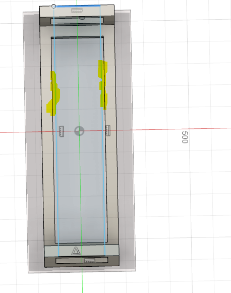Click the constraint glyph on the right blue sketch line

[107, 130]
